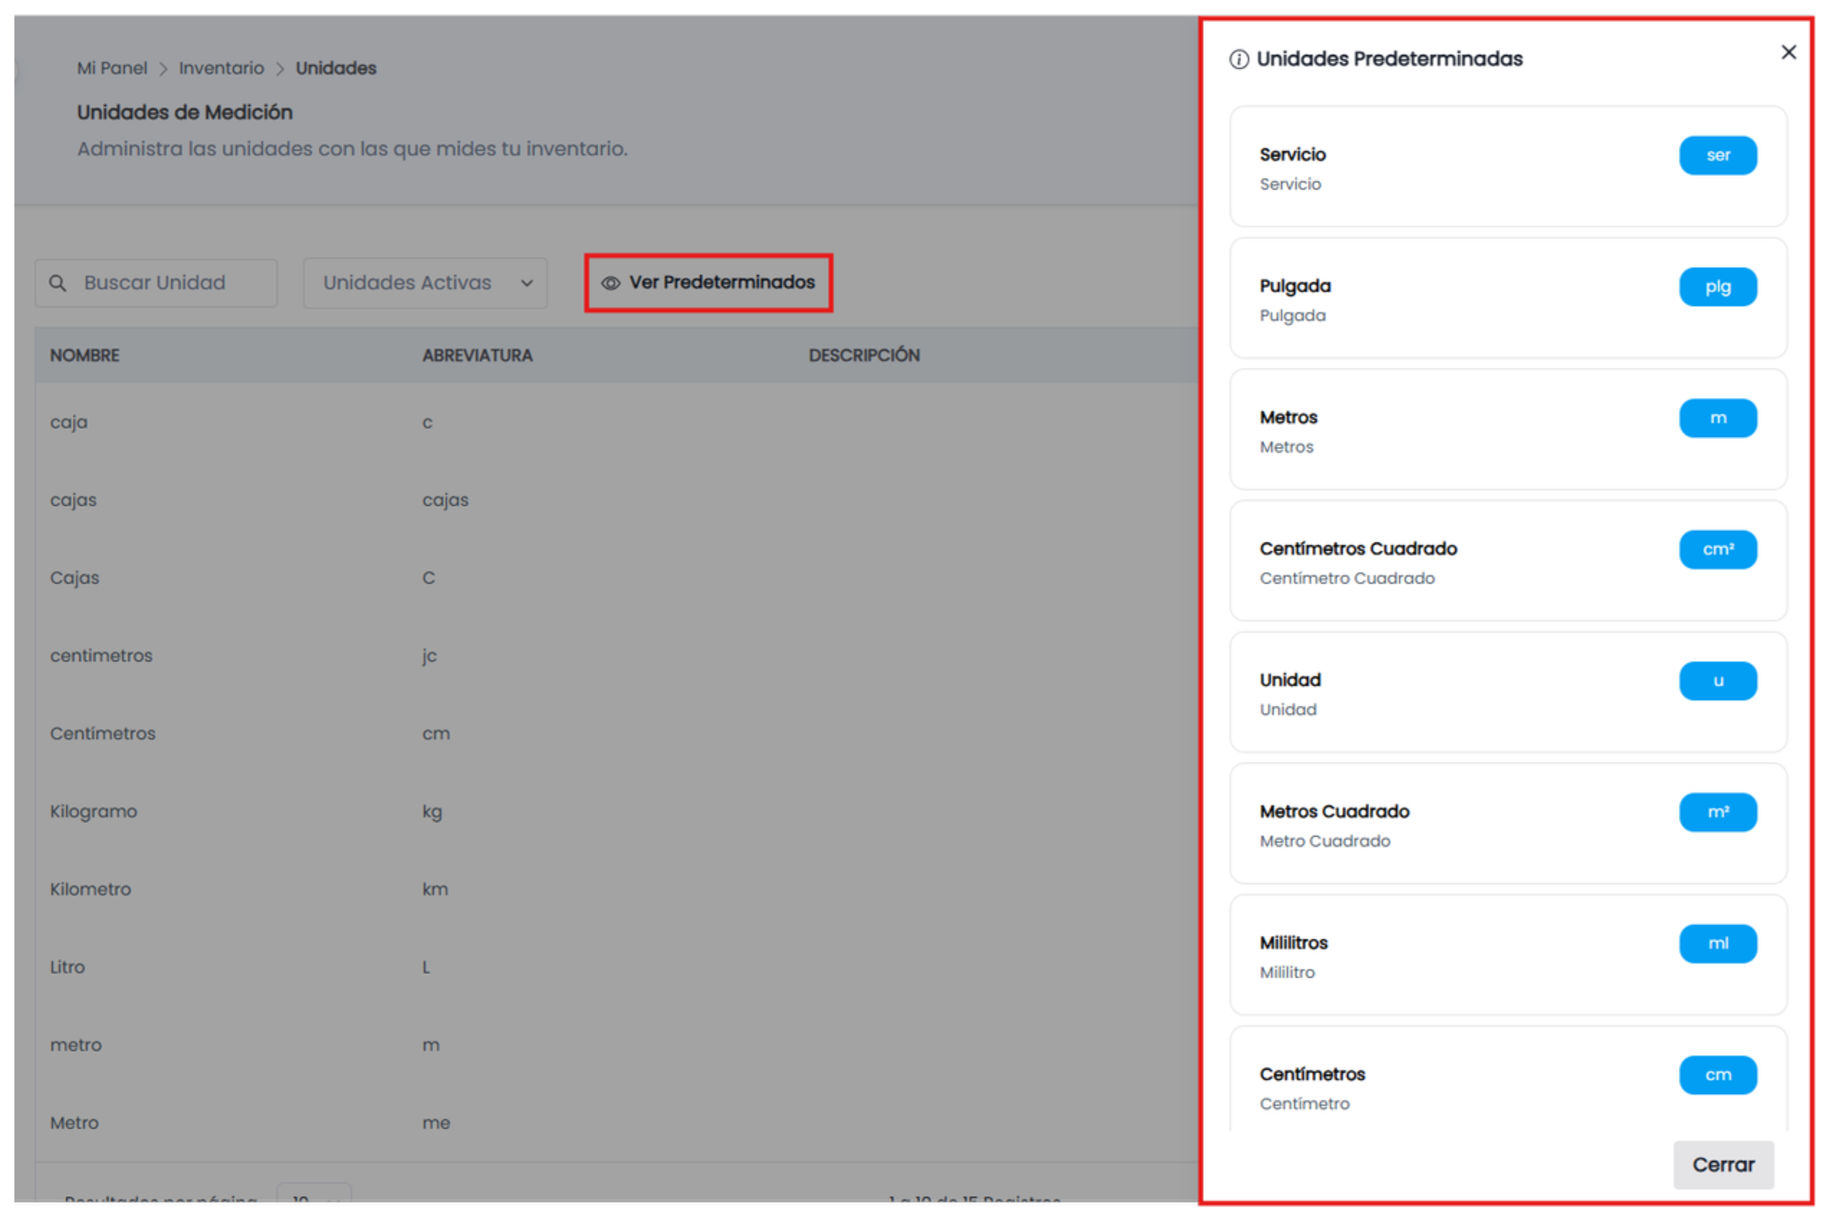Click the 'm' badge for Metros
Screen dimensions: 1830x1221
[1717, 418]
